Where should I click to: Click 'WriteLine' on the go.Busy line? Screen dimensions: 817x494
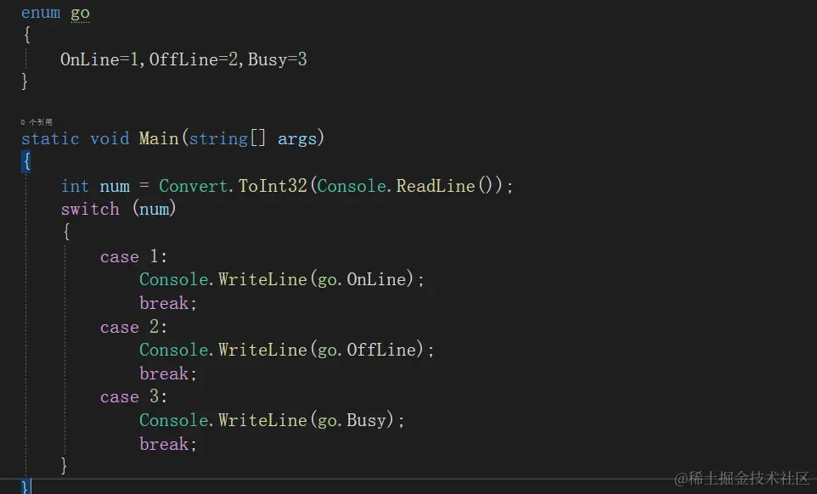pos(262,420)
